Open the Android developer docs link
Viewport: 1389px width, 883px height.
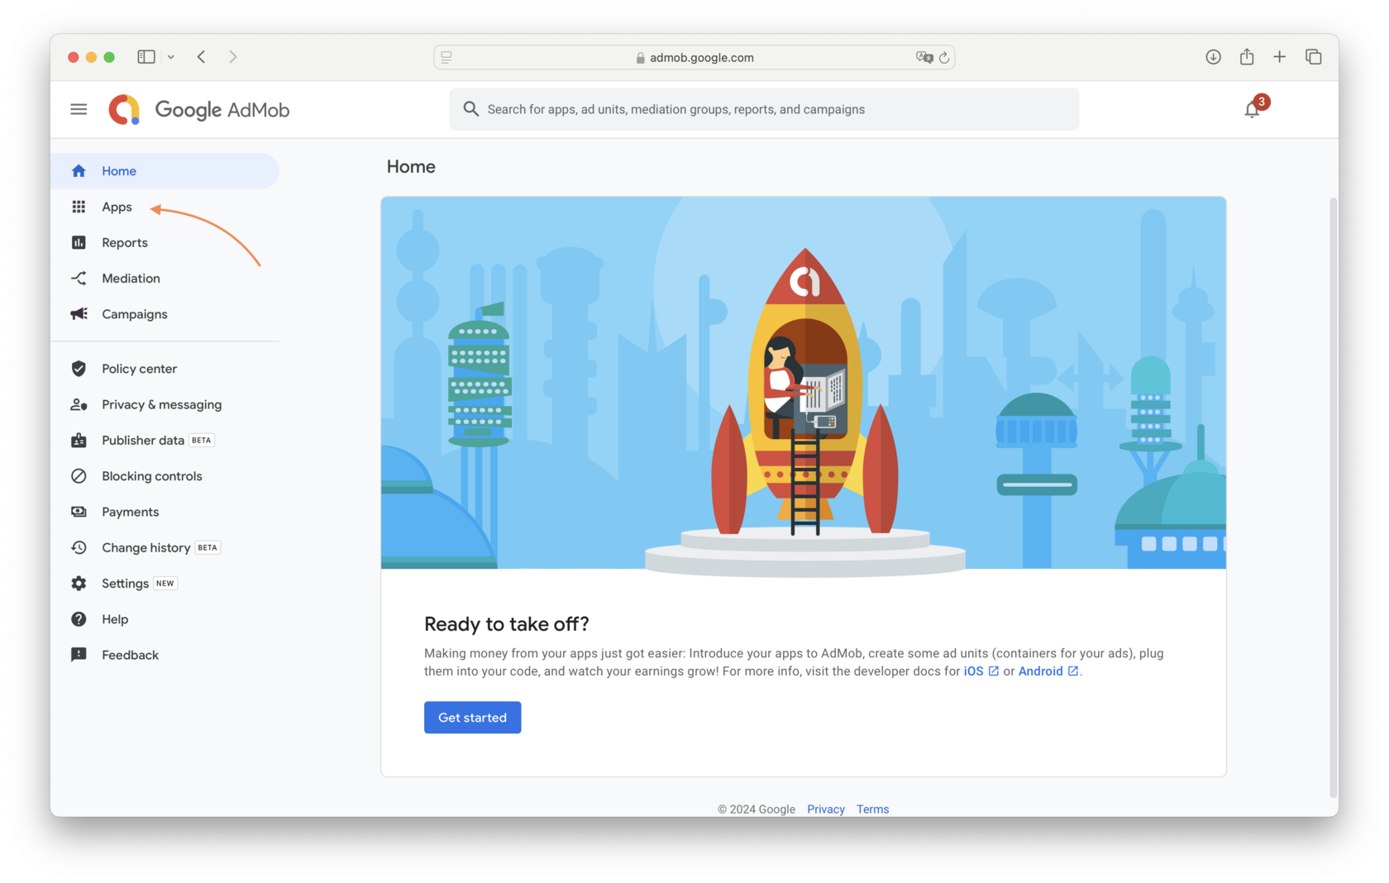(x=1048, y=671)
